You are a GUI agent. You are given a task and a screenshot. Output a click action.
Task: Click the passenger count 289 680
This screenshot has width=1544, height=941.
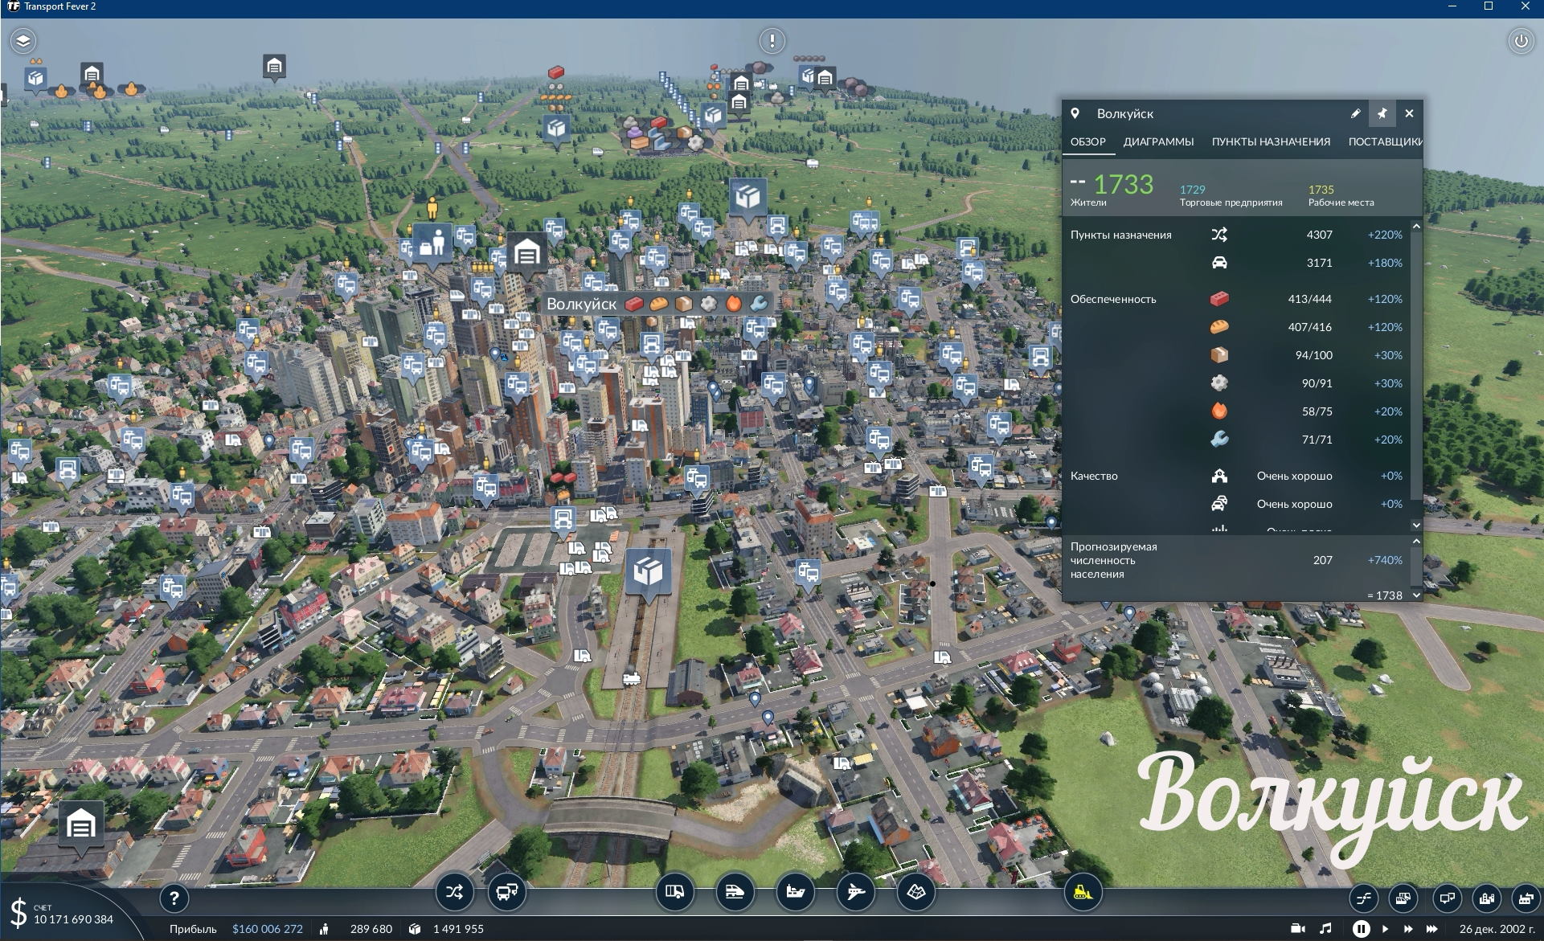click(x=371, y=929)
